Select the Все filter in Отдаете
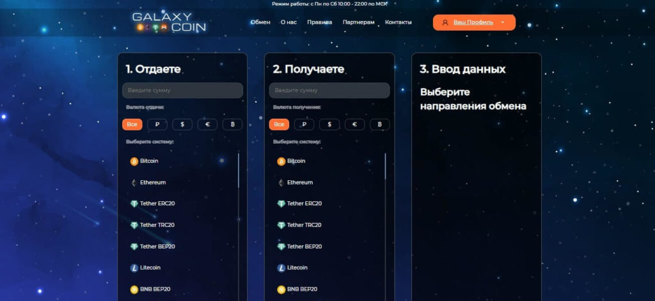This screenshot has height=301, width=655. tap(132, 125)
